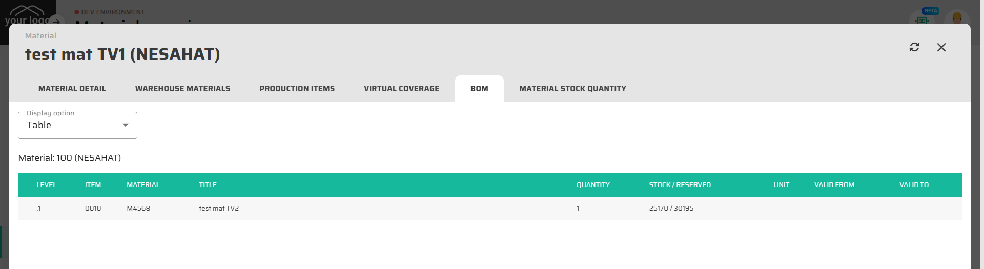Click the Level column header

pos(47,185)
